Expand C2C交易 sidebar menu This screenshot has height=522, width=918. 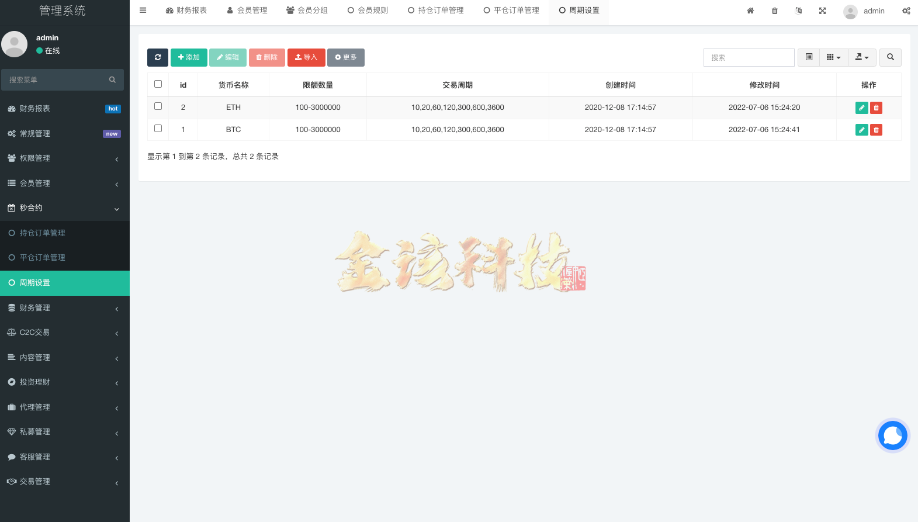pos(65,333)
